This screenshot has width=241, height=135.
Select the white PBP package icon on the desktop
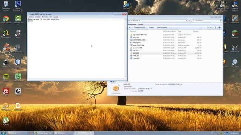[18, 106]
